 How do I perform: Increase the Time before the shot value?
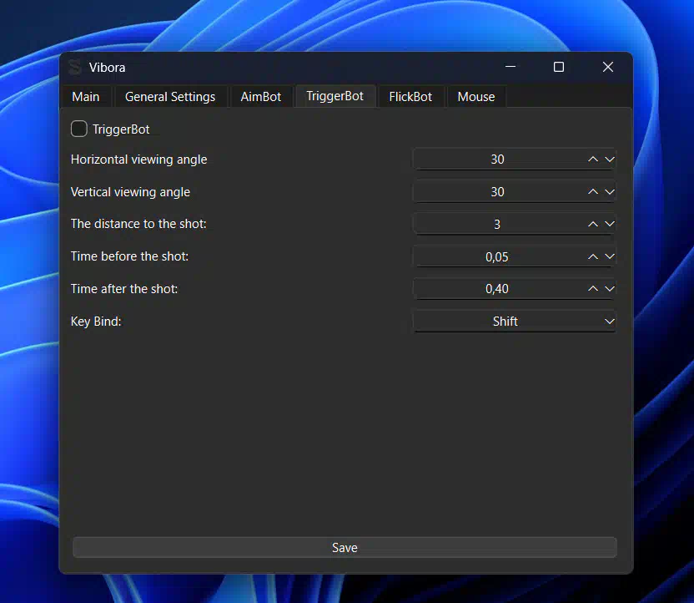pyautogui.click(x=593, y=256)
